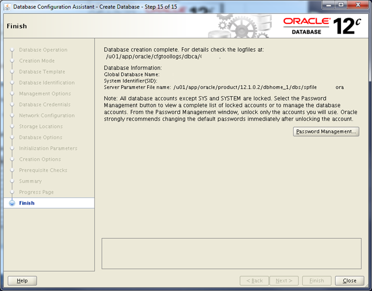Open Help for this wizard
The width and height of the screenshot is (372, 291).
pyautogui.click(x=22, y=281)
